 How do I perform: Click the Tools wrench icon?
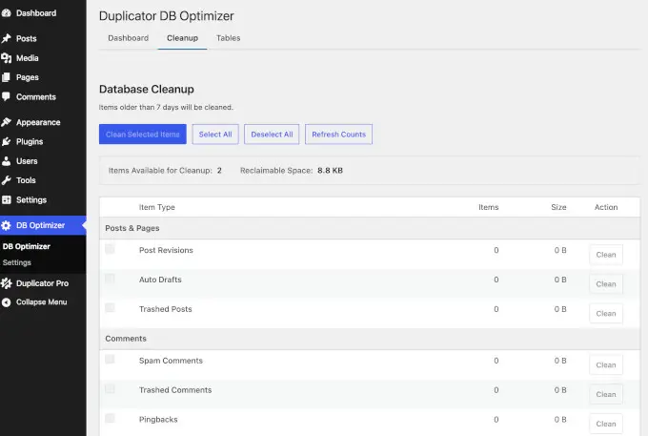tap(6, 180)
